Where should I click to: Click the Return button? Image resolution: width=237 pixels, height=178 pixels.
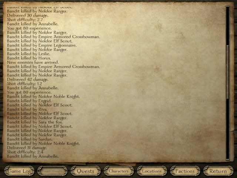(218, 171)
